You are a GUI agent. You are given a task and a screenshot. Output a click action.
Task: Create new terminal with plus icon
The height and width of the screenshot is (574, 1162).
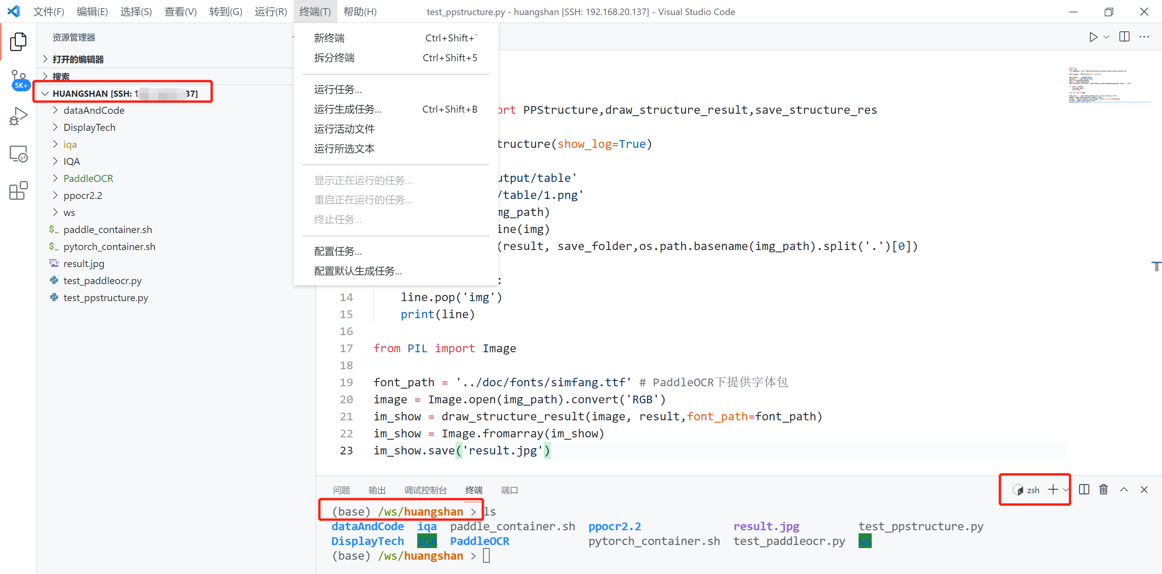pyautogui.click(x=1052, y=490)
